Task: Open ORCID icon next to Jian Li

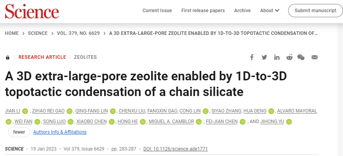Action: (25, 111)
